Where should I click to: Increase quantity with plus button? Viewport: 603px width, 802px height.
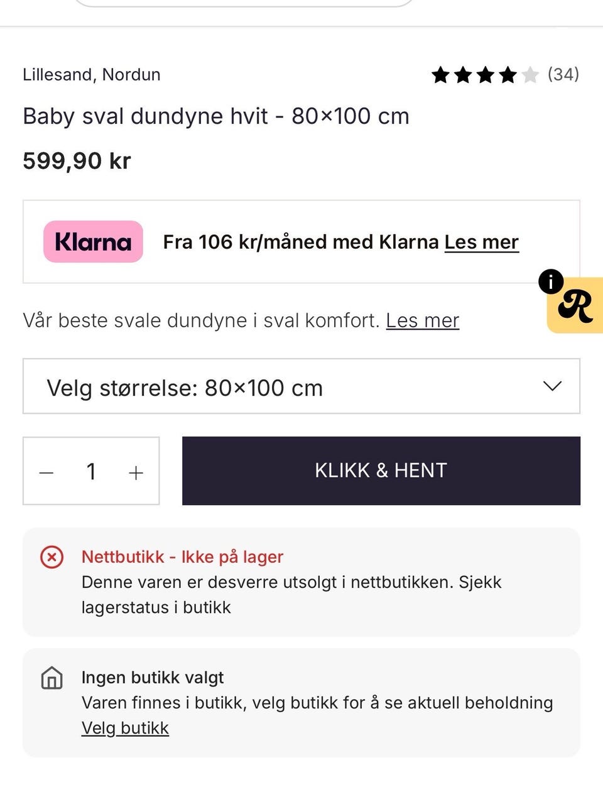point(136,472)
